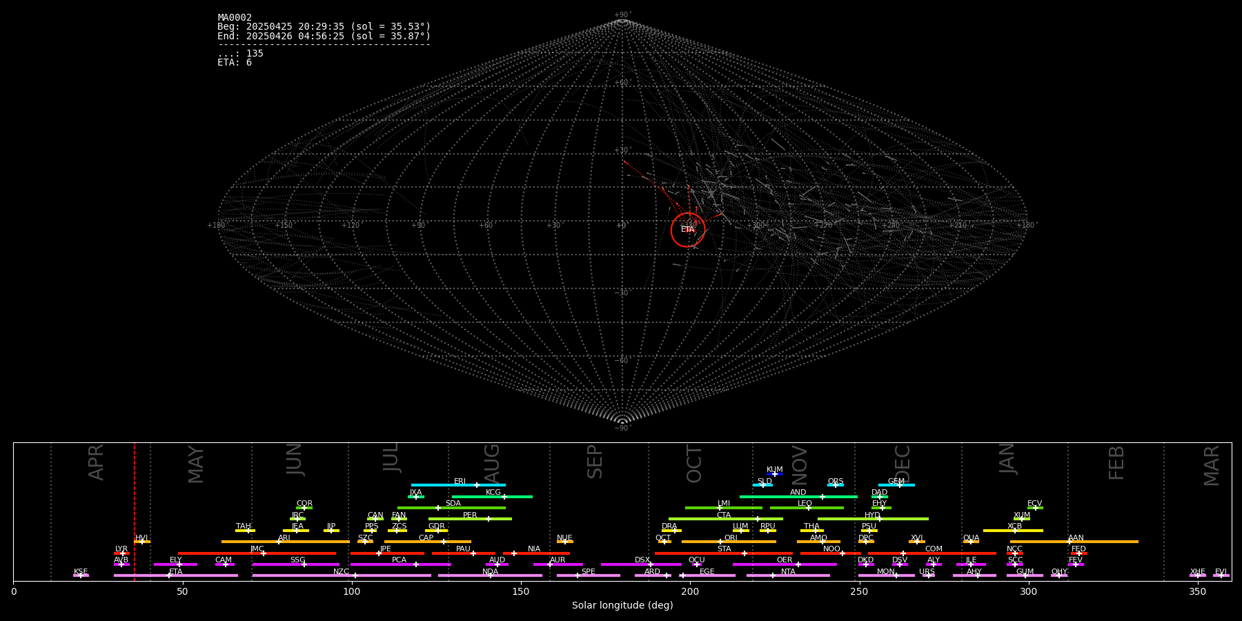Select the ORS shower label

pyautogui.click(x=836, y=482)
